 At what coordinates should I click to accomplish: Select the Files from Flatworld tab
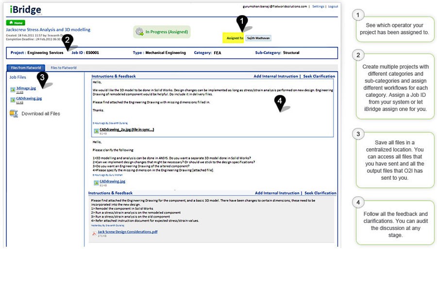click(x=26, y=68)
